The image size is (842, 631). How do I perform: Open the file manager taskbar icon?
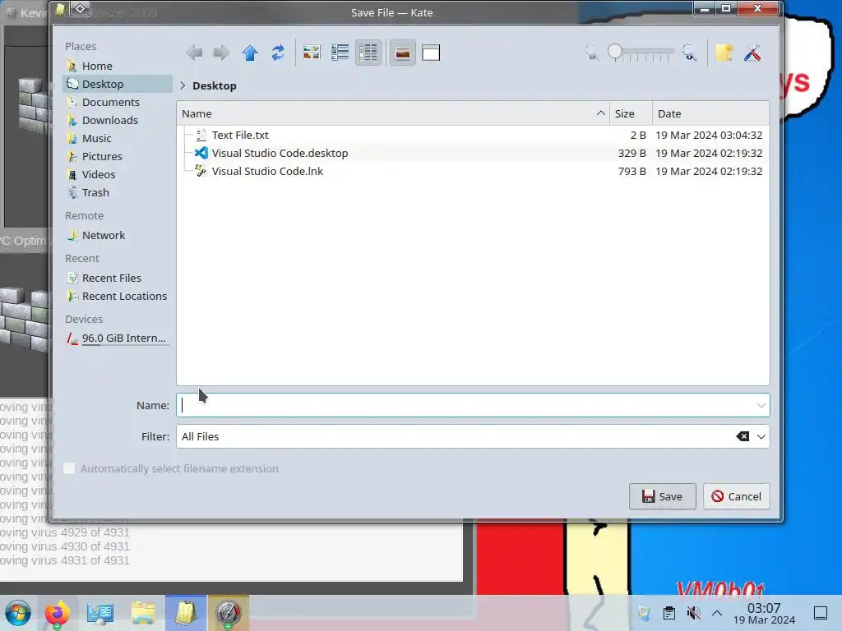[143, 613]
